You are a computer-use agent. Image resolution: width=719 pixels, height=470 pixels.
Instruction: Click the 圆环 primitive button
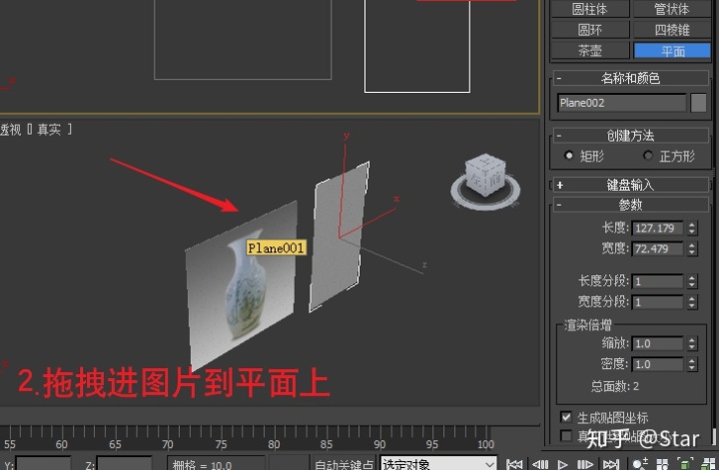[590, 30]
